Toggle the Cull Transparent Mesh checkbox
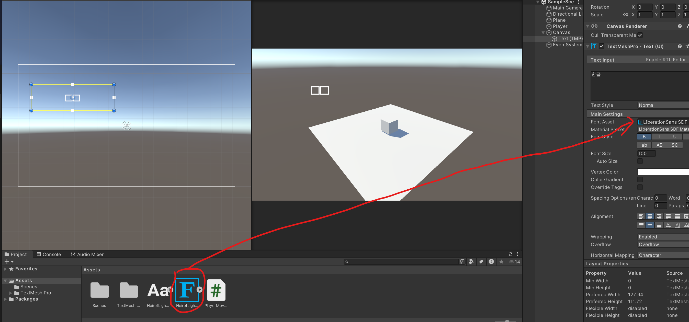Viewport: 689px width, 322px height. click(x=640, y=35)
